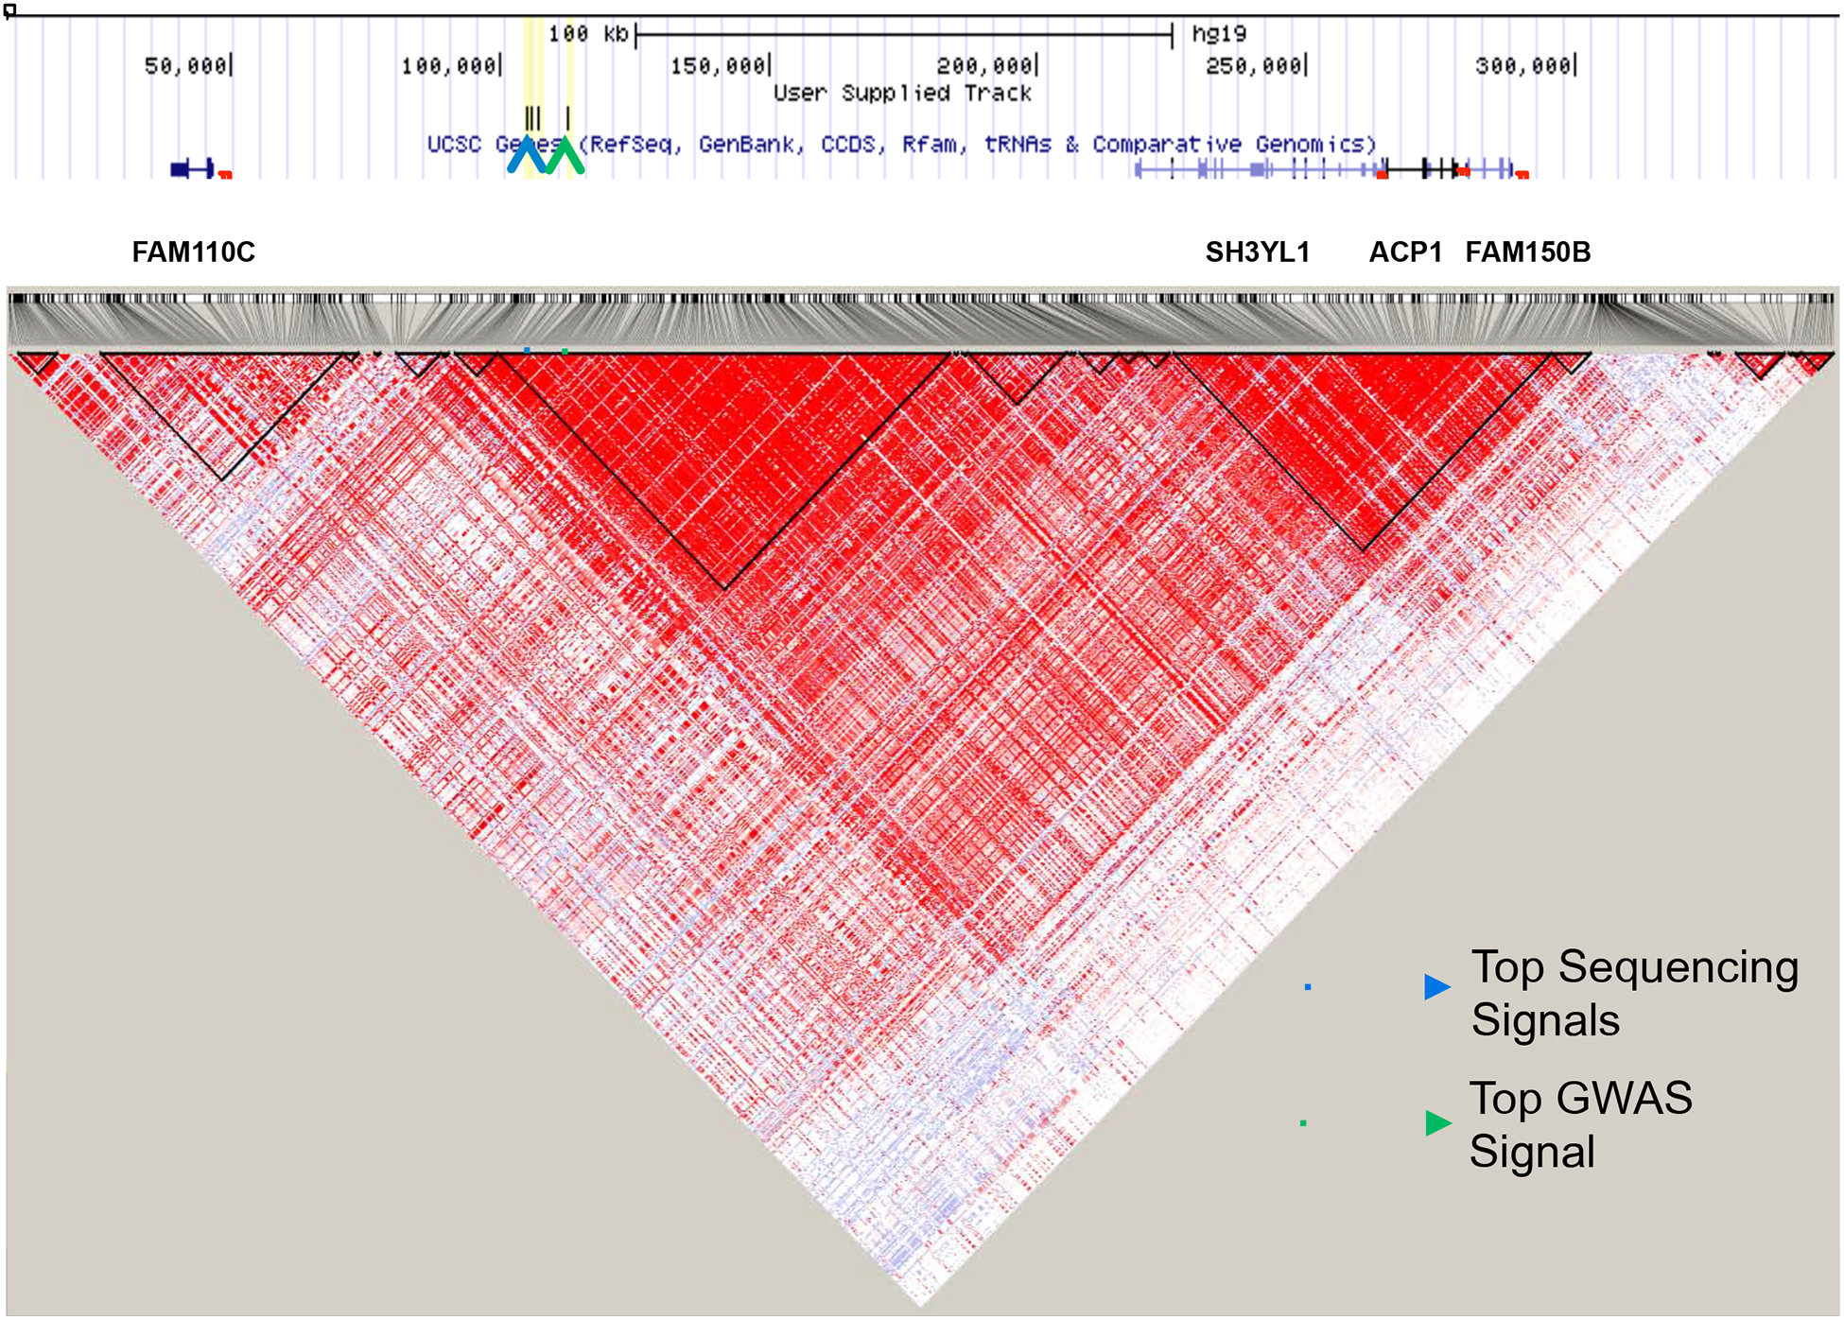Click the hg19 assembly label
1844x1320 pixels.
tap(1219, 34)
